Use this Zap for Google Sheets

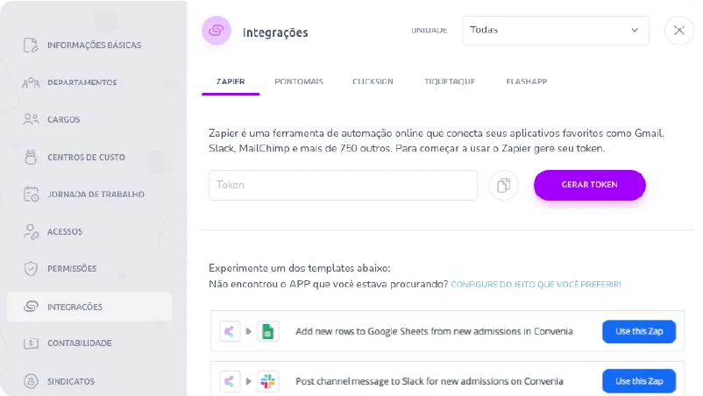coord(639,331)
